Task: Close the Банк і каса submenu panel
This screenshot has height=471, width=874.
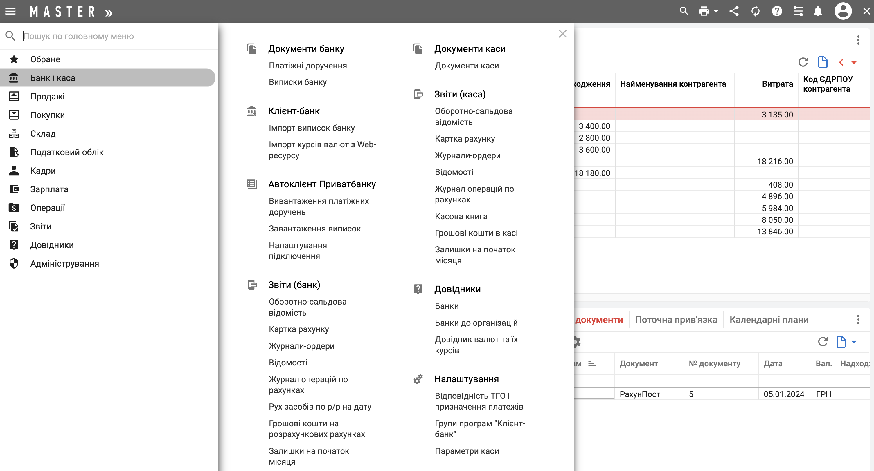Action: (562, 34)
